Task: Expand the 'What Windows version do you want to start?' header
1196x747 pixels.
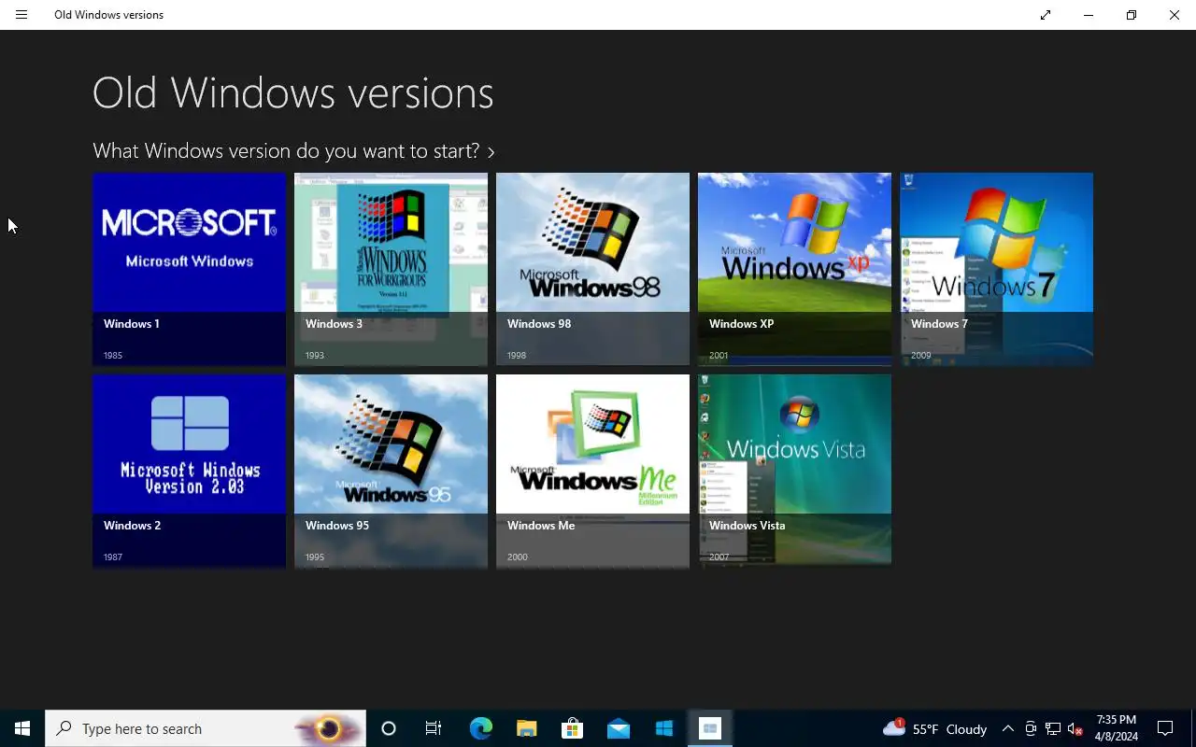Action: point(293,150)
